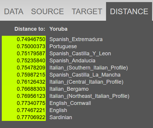The image size is (153, 128).
Task: Click the distance value 0.77706922
Action: pos(31,117)
